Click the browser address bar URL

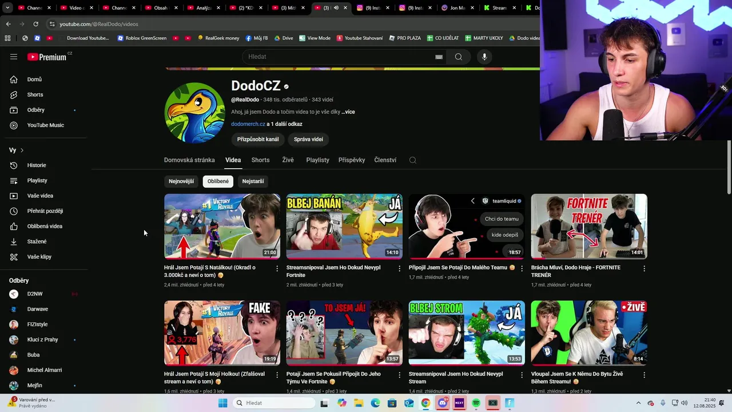click(99, 24)
